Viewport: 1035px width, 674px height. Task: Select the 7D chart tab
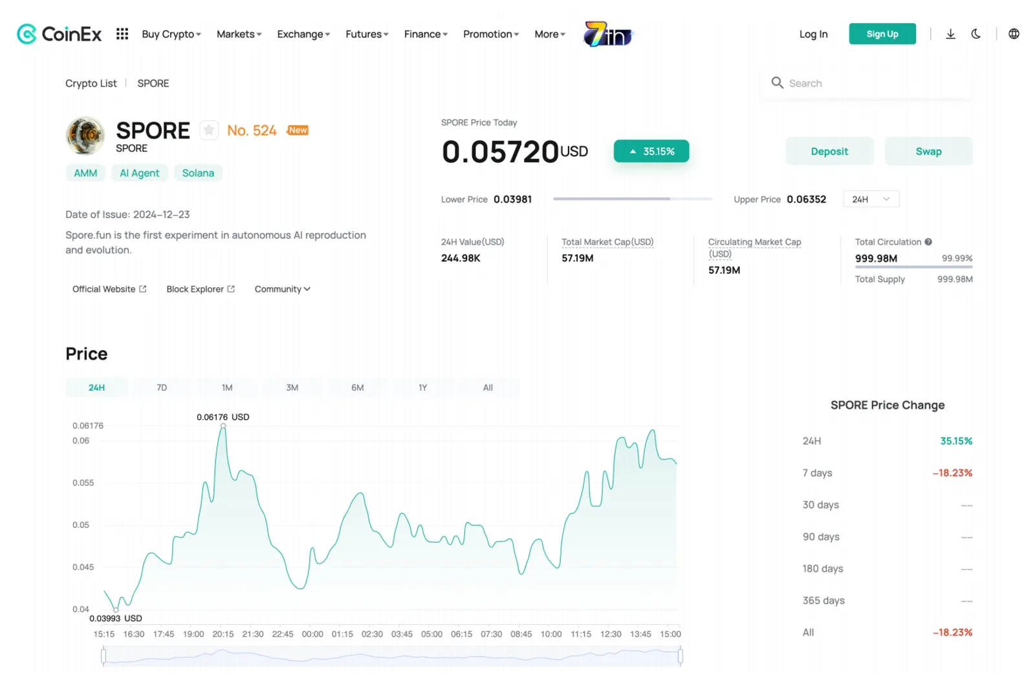click(162, 387)
